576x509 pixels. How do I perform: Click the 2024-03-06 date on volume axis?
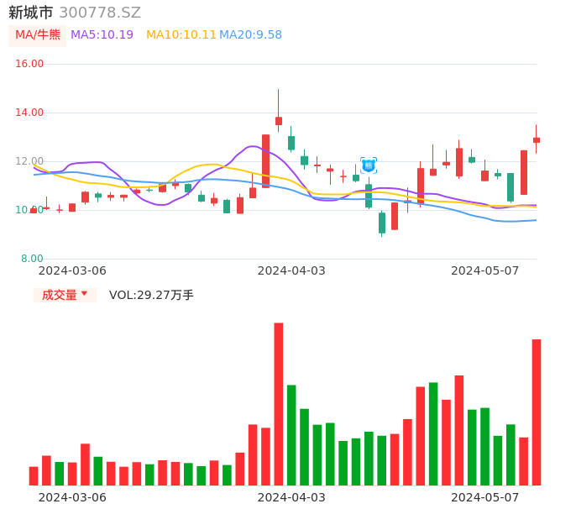(72, 497)
